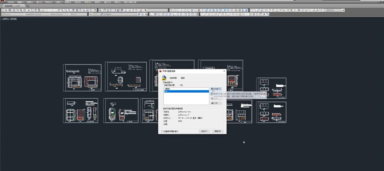Open the 格式(O) menu
Viewport: 384px width, 171px height.
pyautogui.click(x=48, y=2)
